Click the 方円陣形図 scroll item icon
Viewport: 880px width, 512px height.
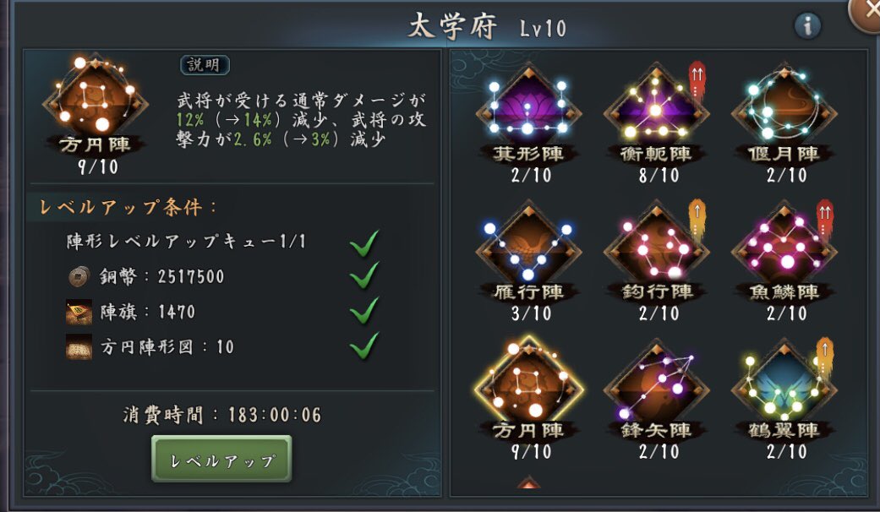[79, 346]
